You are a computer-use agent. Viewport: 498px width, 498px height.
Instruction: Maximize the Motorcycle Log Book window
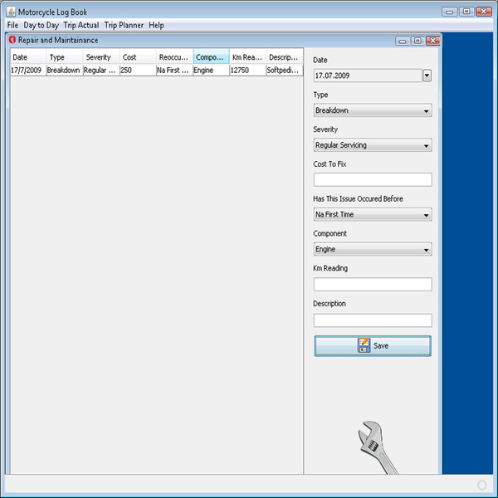coord(466,12)
